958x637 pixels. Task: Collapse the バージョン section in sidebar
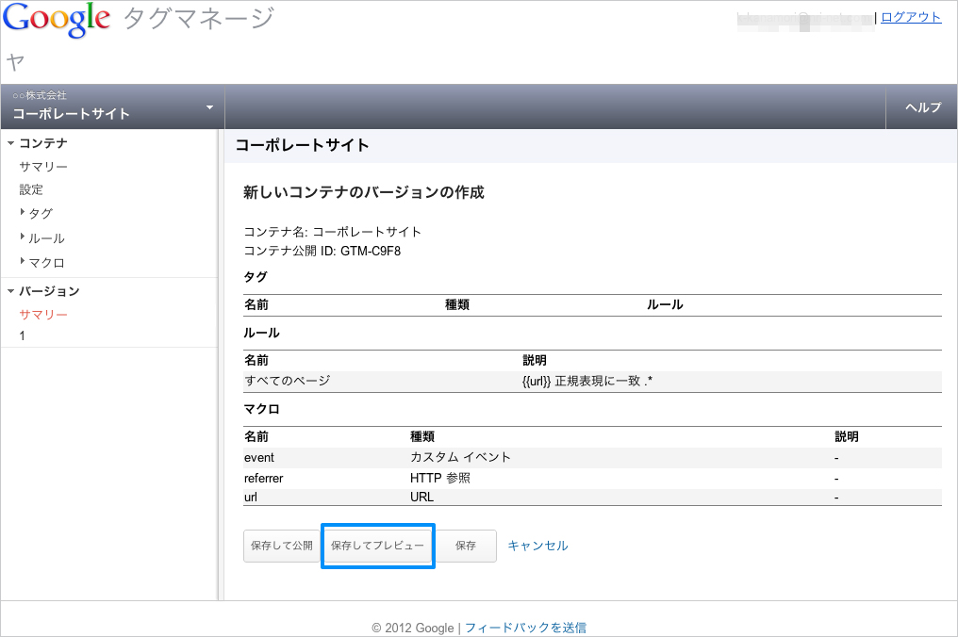tap(10, 291)
